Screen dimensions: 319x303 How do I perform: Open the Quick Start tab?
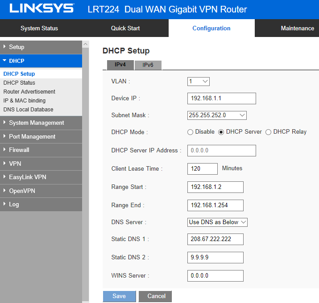click(x=125, y=28)
